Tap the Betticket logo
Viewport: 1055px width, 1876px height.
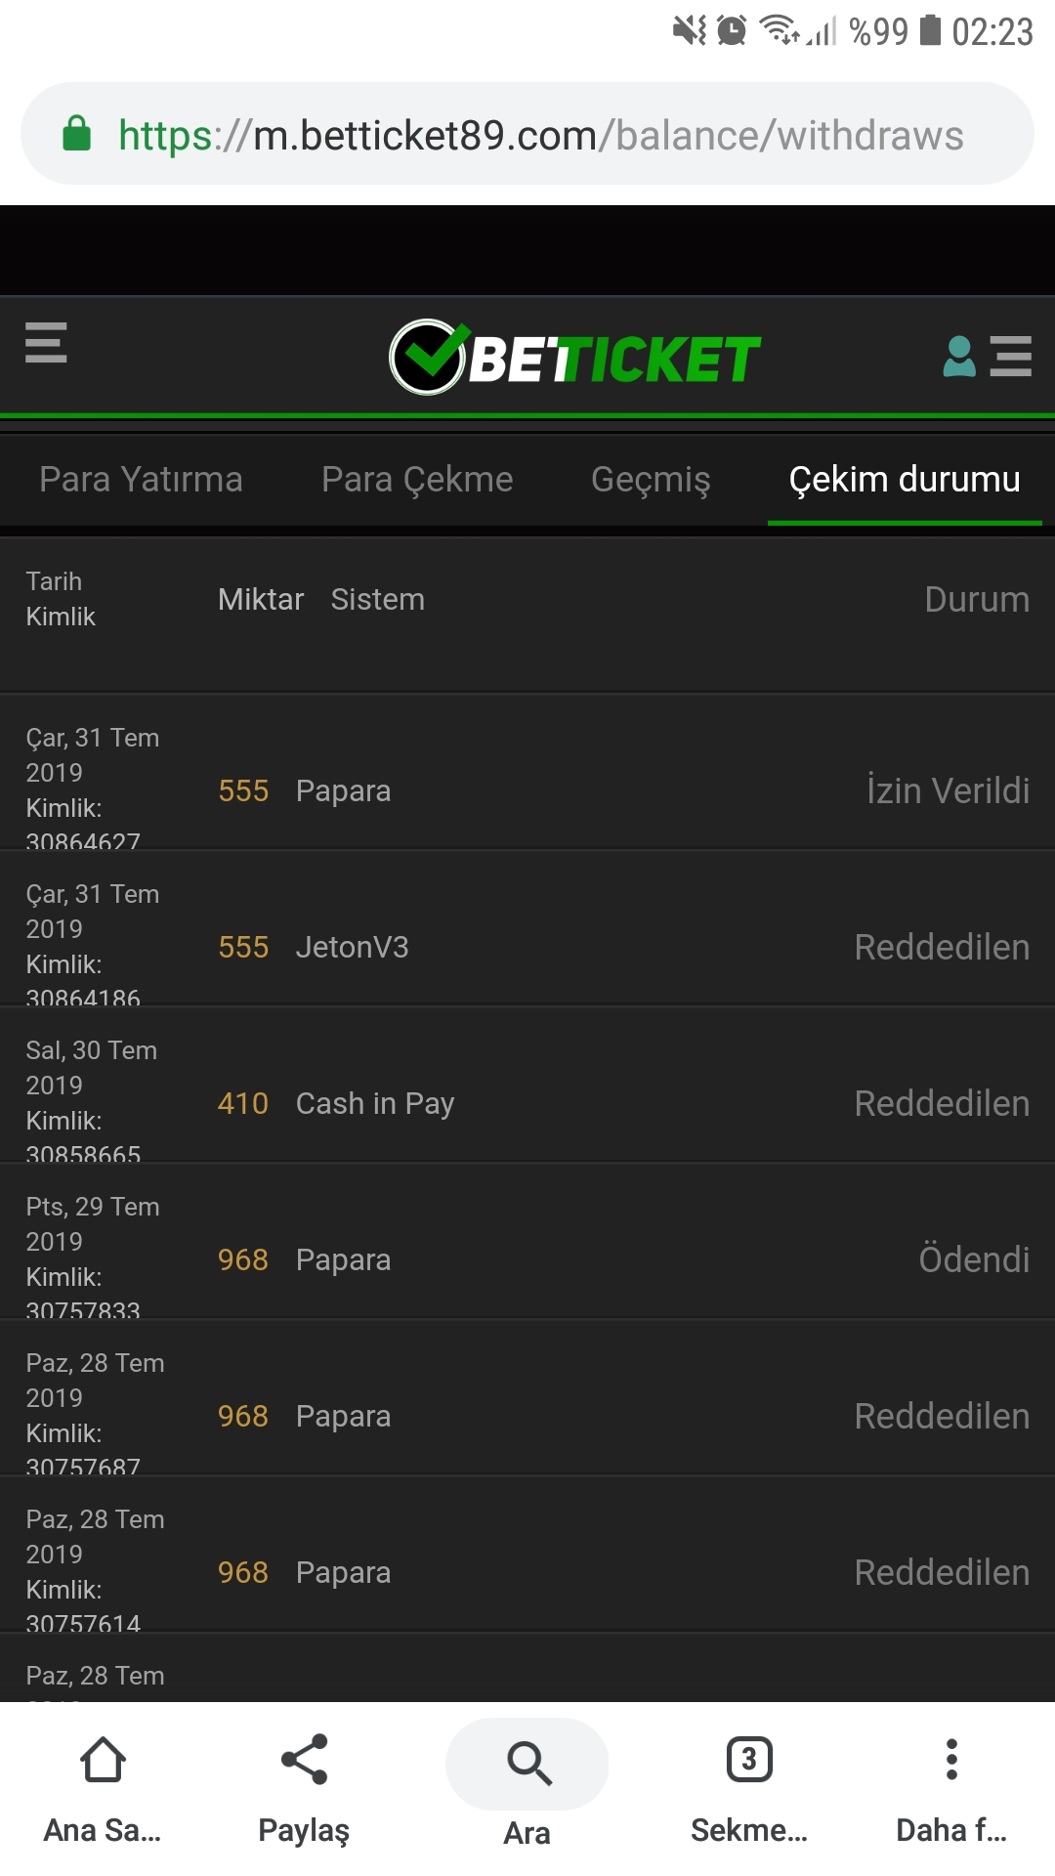point(574,358)
